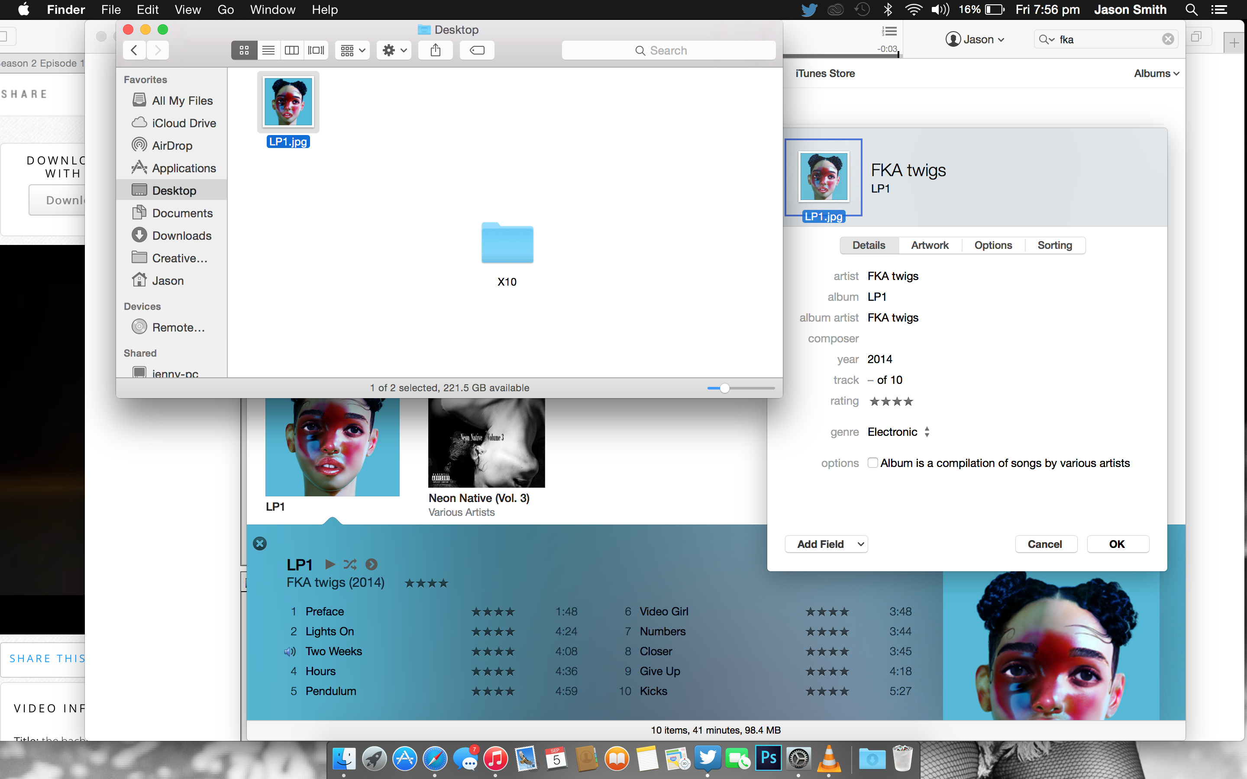Open iTunes Up Next list icon
Viewport: 1247px width, 779px height.
coord(889,31)
